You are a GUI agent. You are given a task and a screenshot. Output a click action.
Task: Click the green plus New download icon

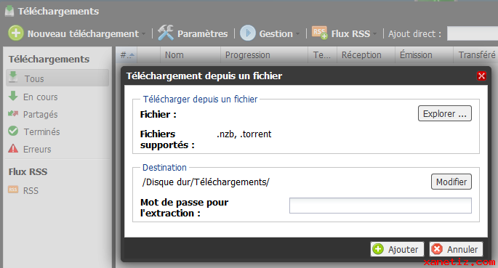point(15,33)
